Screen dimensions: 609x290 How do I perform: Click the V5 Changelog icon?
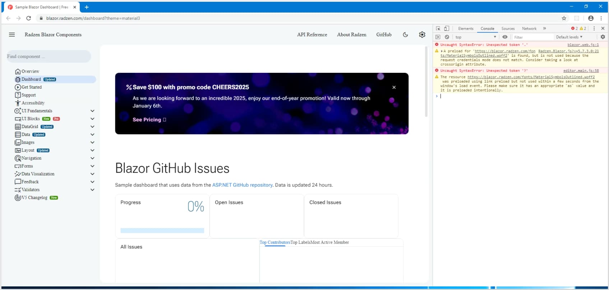tap(18, 198)
